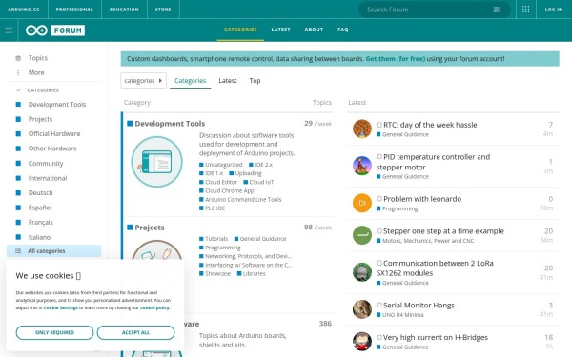Image resolution: width=572 pixels, height=357 pixels.
Task: Open the Projects category heading
Action: point(150,228)
